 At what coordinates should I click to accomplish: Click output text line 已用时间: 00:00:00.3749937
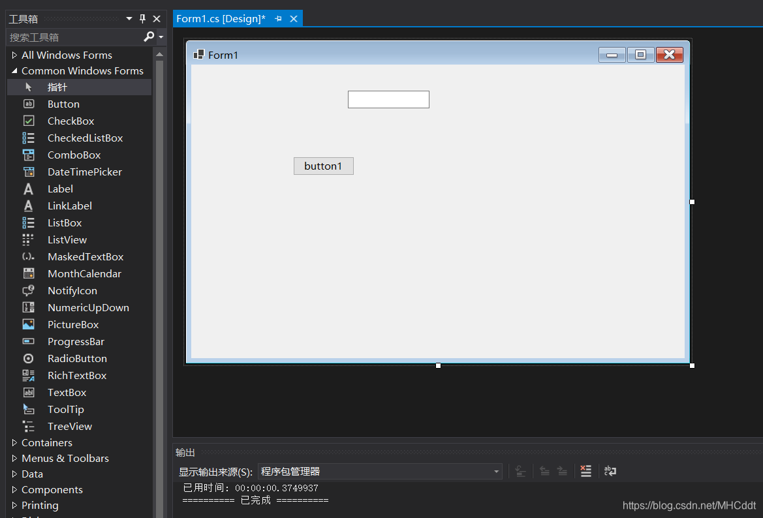coord(251,488)
